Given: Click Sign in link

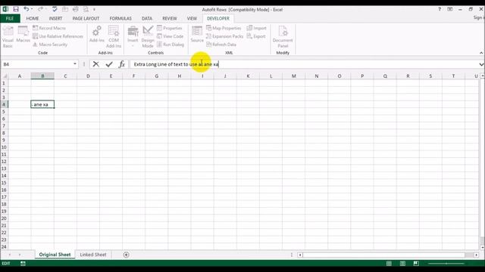Looking at the screenshot, I should click(x=478, y=17).
